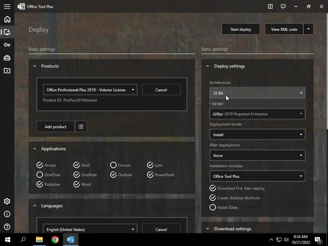This screenshot has width=328, height=246.
Task: Click the Product ID ProPlus2019Volume text
Action: [70, 100]
